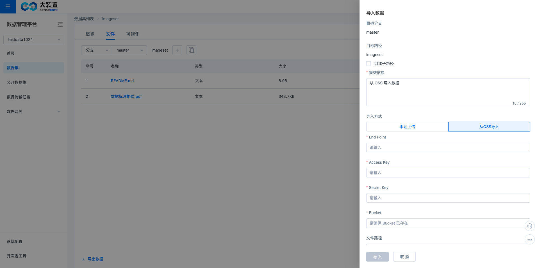This screenshot has height=268, width=539.
Task: Collapse the sidebar with the fold icon
Action: 60,24
